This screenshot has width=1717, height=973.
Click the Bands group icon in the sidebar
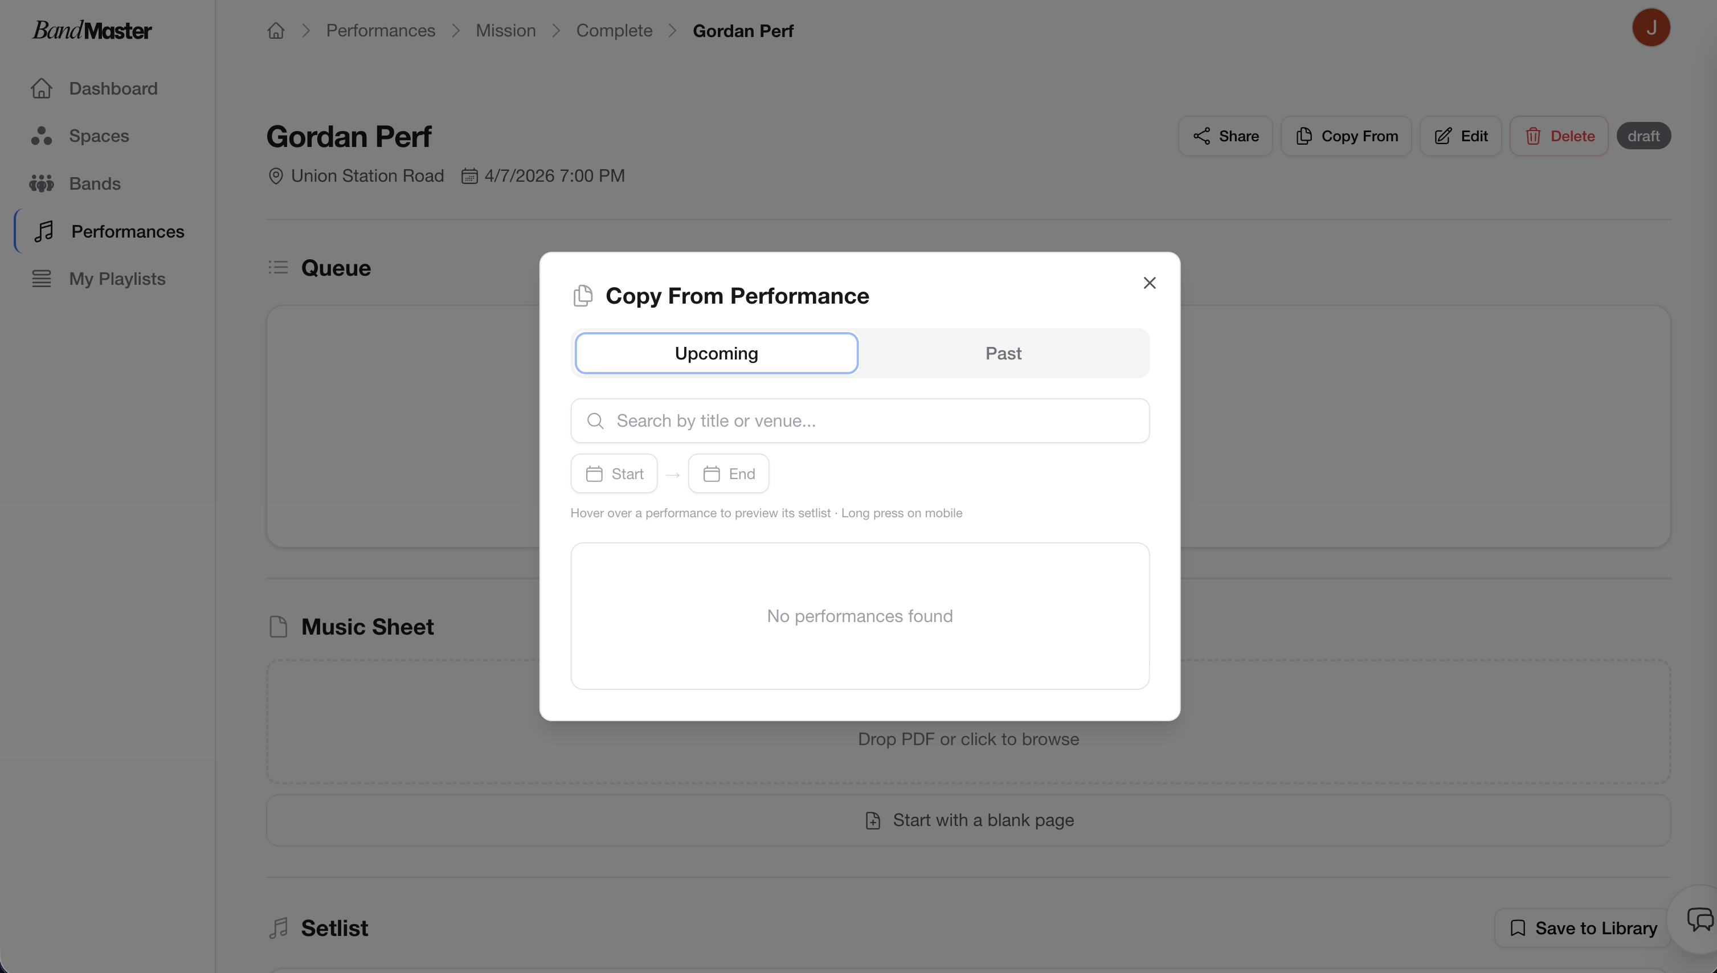click(x=42, y=184)
